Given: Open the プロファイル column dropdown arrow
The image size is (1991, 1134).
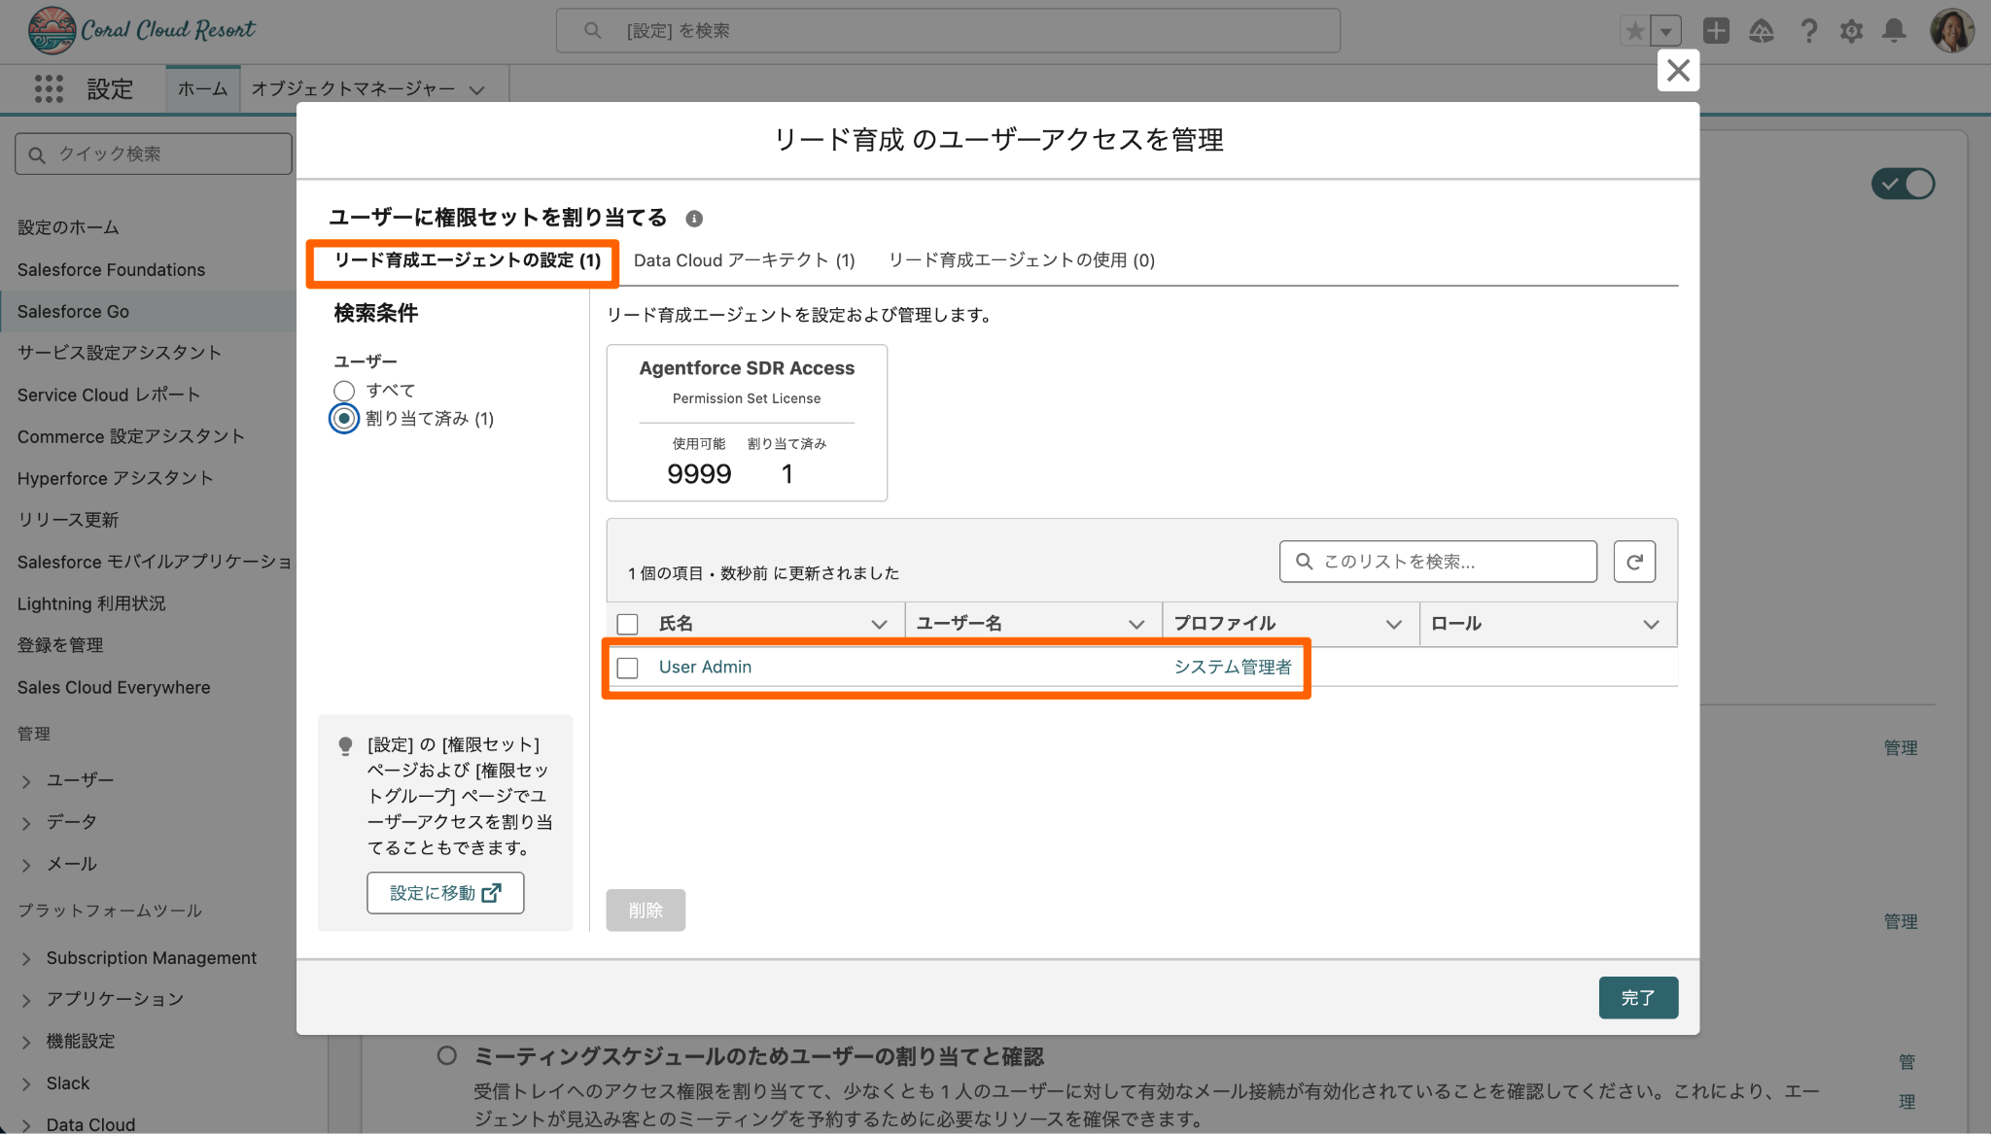Looking at the screenshot, I should coord(1393,624).
